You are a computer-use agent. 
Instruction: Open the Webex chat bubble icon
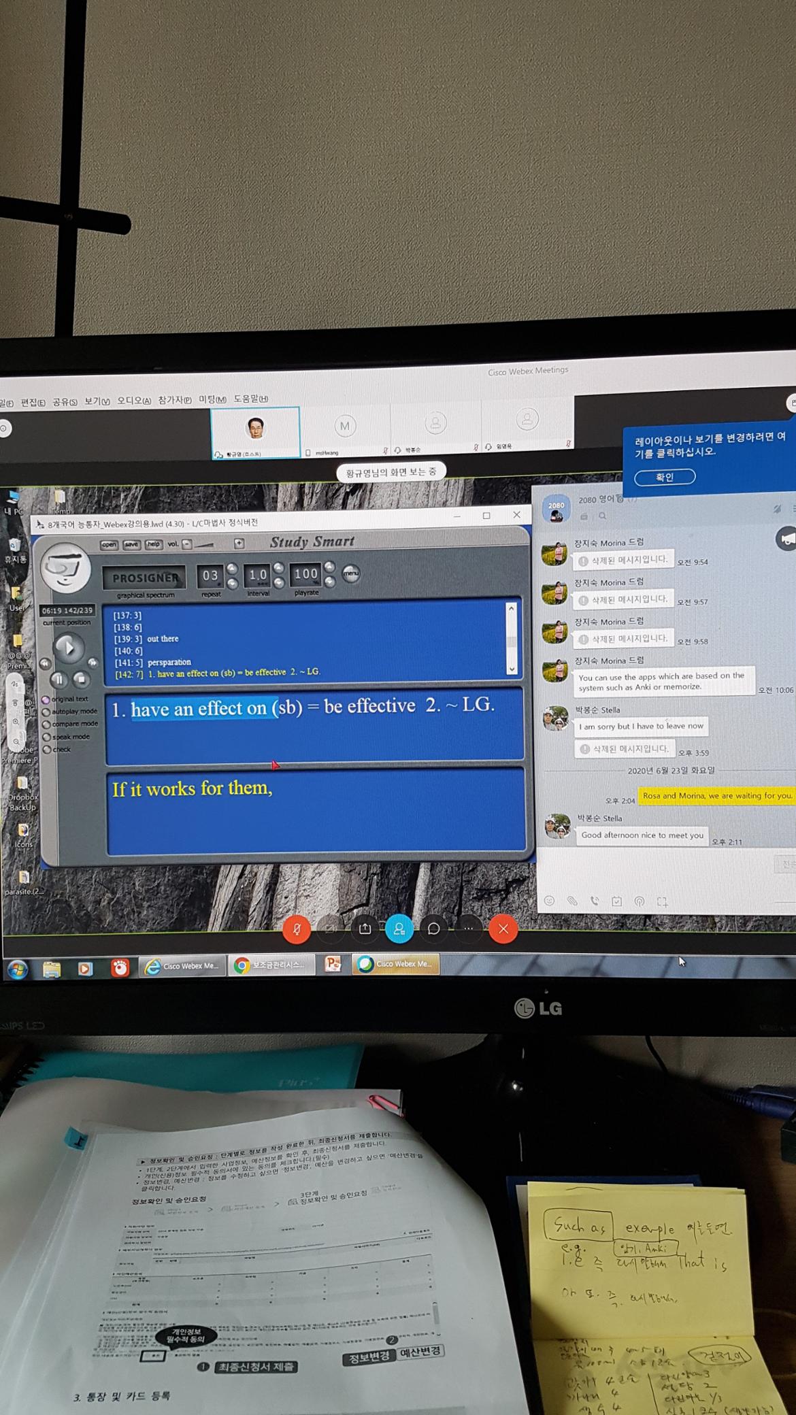coord(433,929)
